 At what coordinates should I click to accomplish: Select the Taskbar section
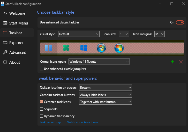click(17, 33)
